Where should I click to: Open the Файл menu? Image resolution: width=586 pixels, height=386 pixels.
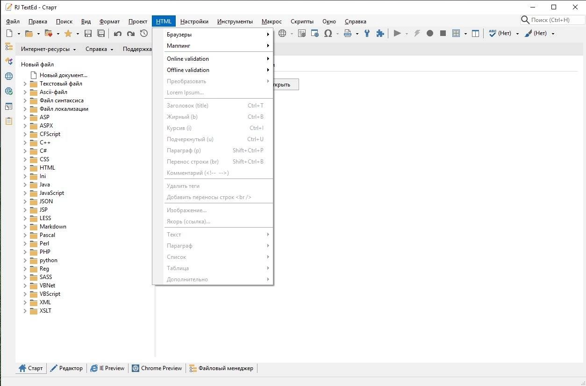click(x=13, y=21)
